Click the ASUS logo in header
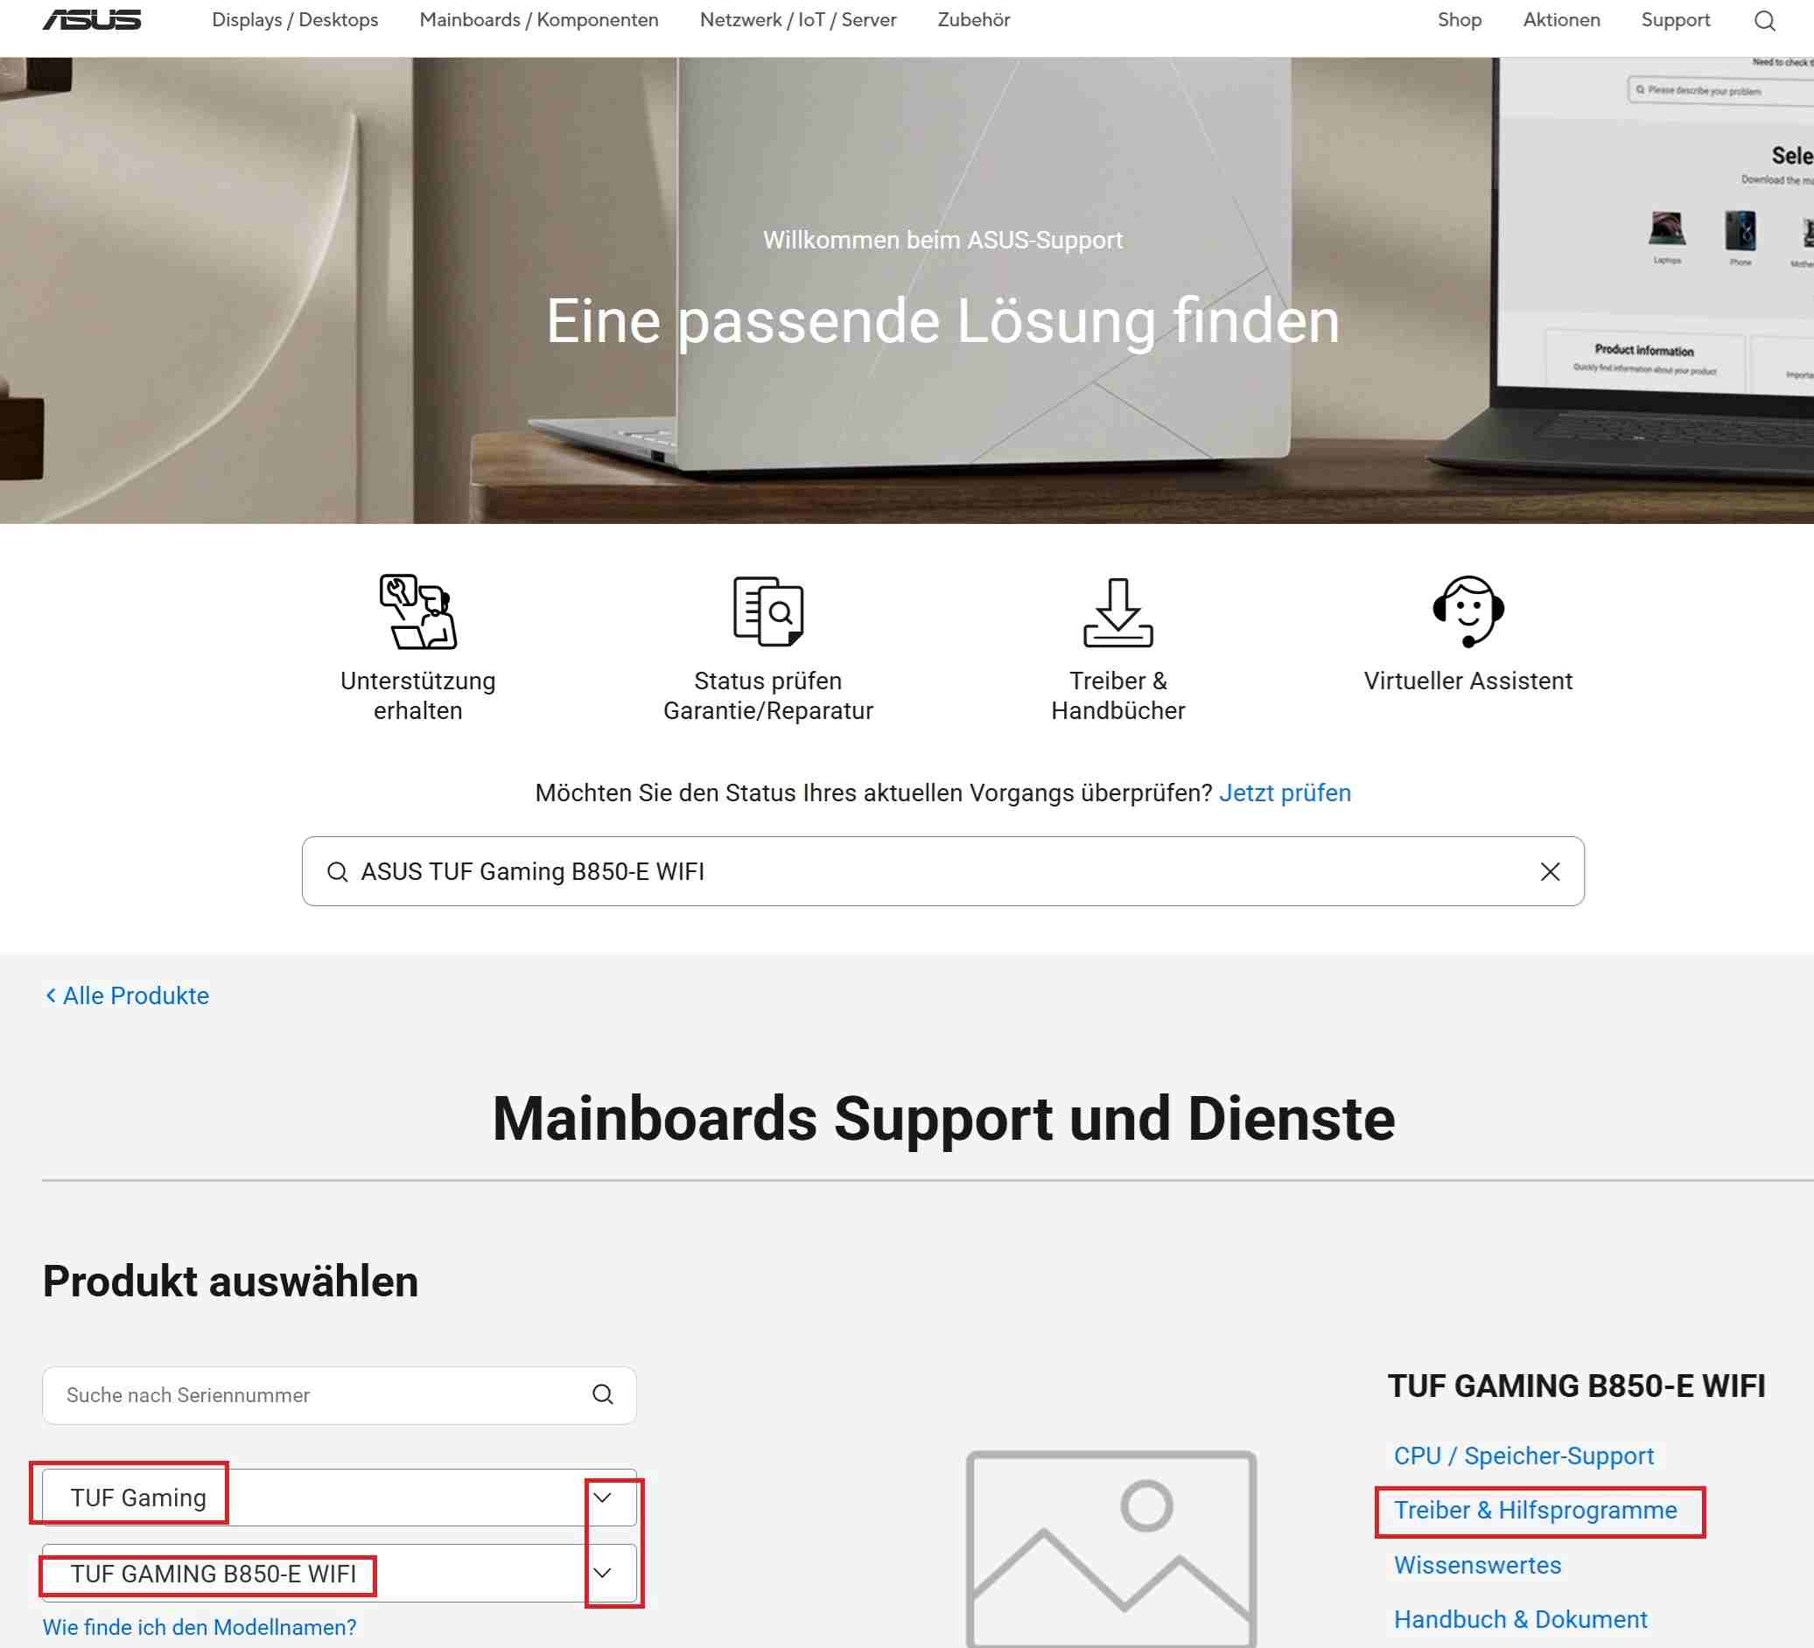Viewport: 1814px width, 1648px height. (x=92, y=20)
